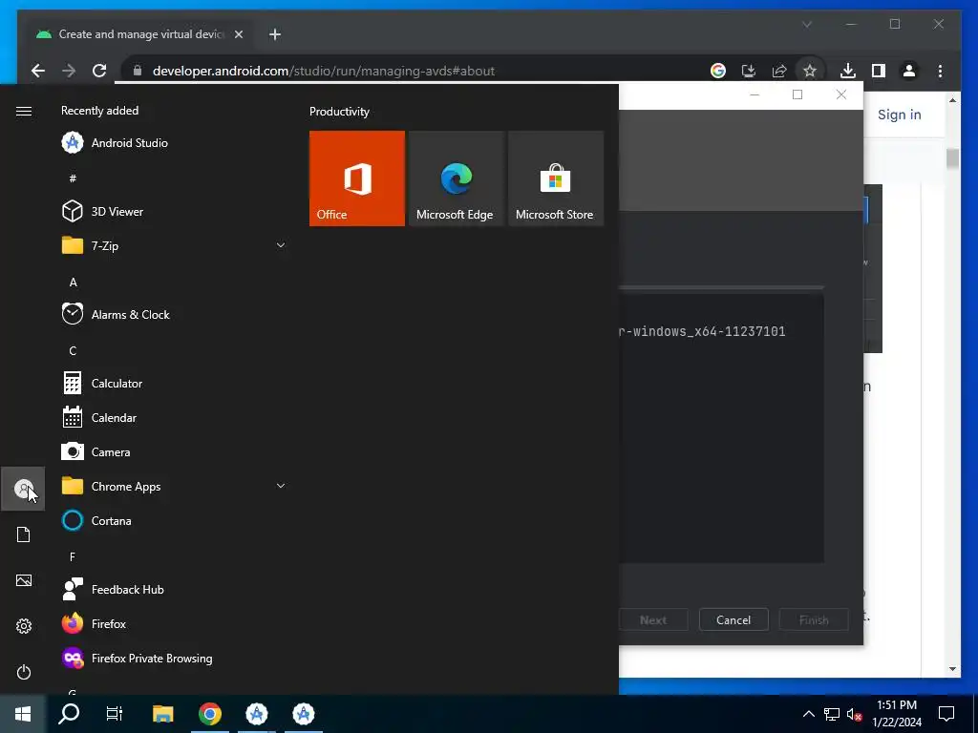Viewport: 978px width, 733px height.
Task: Open Task View on taskbar
Action: click(115, 714)
